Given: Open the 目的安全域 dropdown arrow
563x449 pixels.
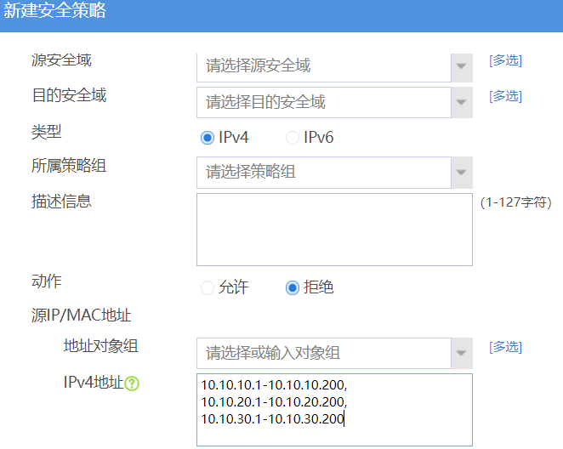Looking at the screenshot, I should (462, 103).
